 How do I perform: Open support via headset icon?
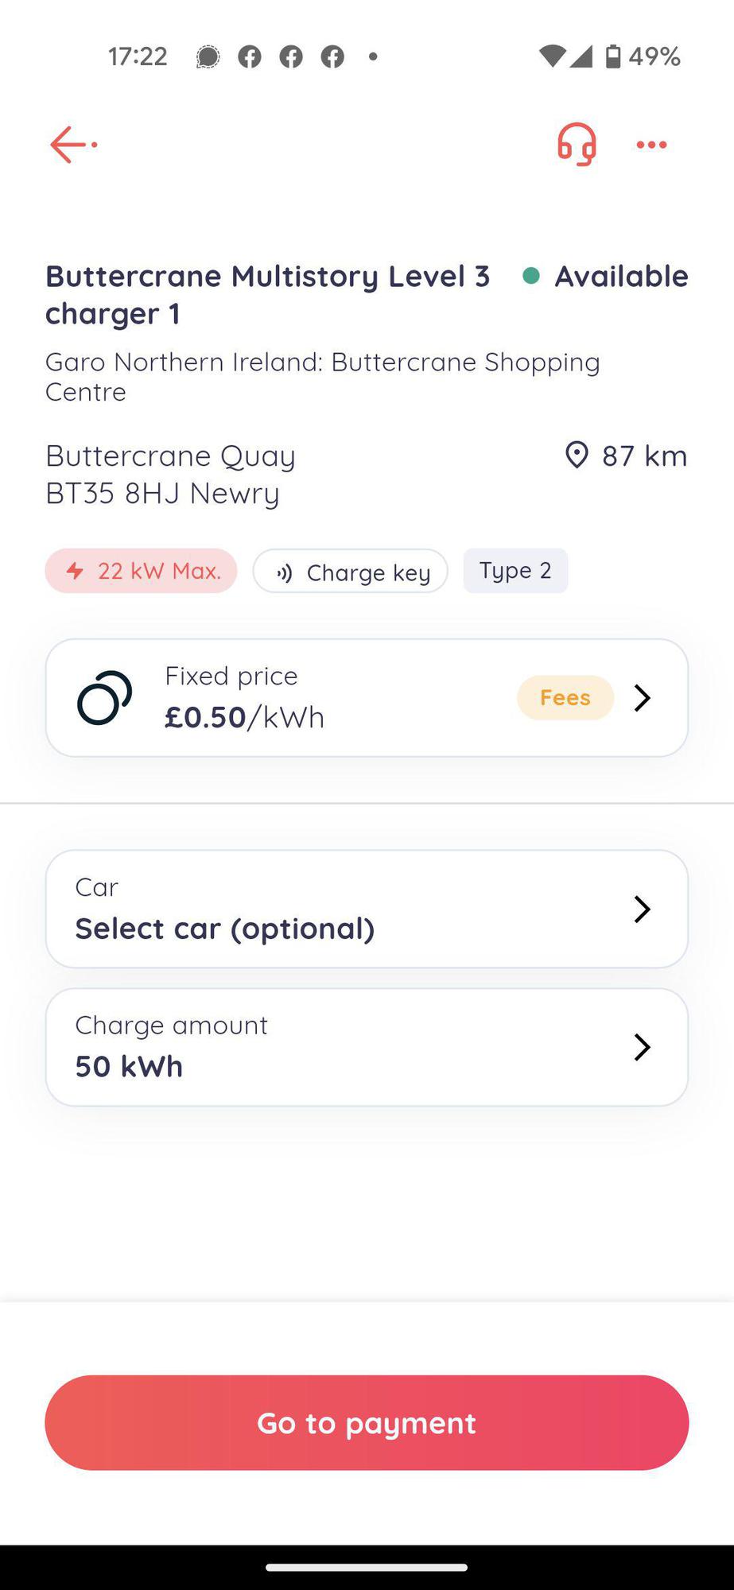point(577,145)
